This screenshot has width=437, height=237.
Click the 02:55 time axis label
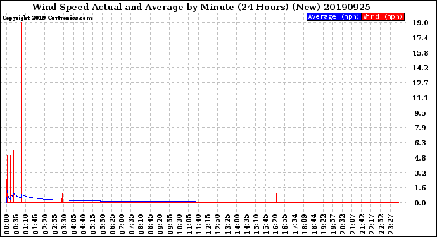[54, 224]
